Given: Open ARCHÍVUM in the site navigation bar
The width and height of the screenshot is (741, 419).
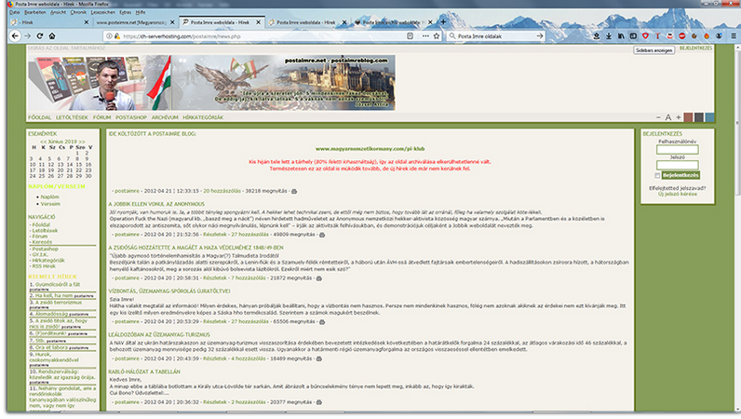Looking at the screenshot, I should (x=164, y=117).
